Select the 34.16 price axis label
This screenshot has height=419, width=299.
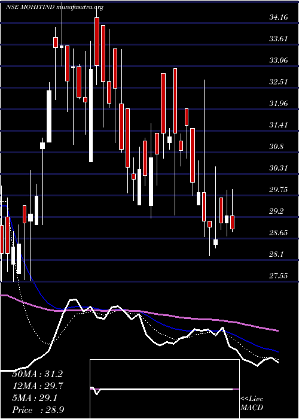(279, 17)
